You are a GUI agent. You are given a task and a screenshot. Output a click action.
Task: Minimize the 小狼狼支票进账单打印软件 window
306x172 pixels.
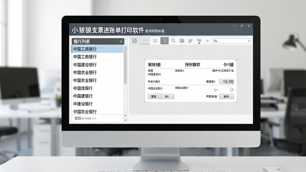click(x=235, y=26)
